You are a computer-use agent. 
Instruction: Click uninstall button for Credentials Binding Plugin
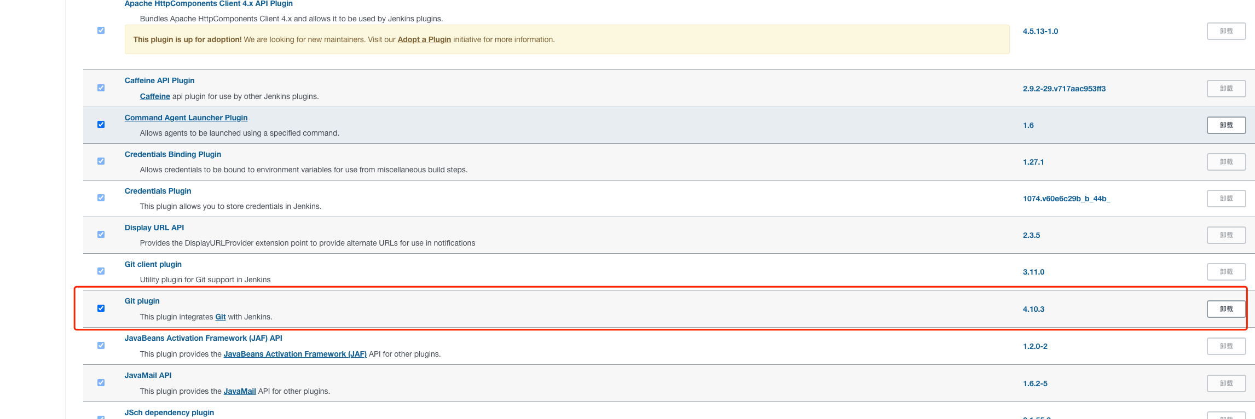[1226, 162]
